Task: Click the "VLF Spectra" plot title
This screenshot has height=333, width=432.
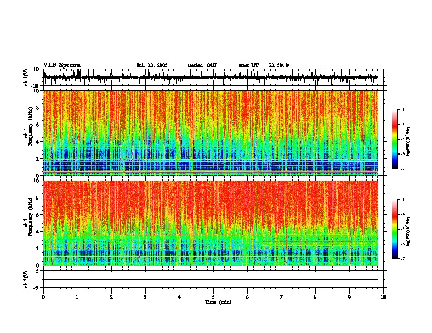Action: pos(62,65)
